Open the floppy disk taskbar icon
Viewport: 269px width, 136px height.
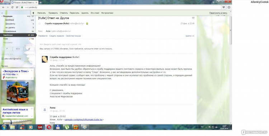58,127
